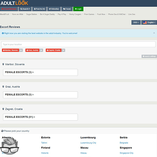
Task: Click the 'Pay 4 Play' link
Action: point(62,14)
